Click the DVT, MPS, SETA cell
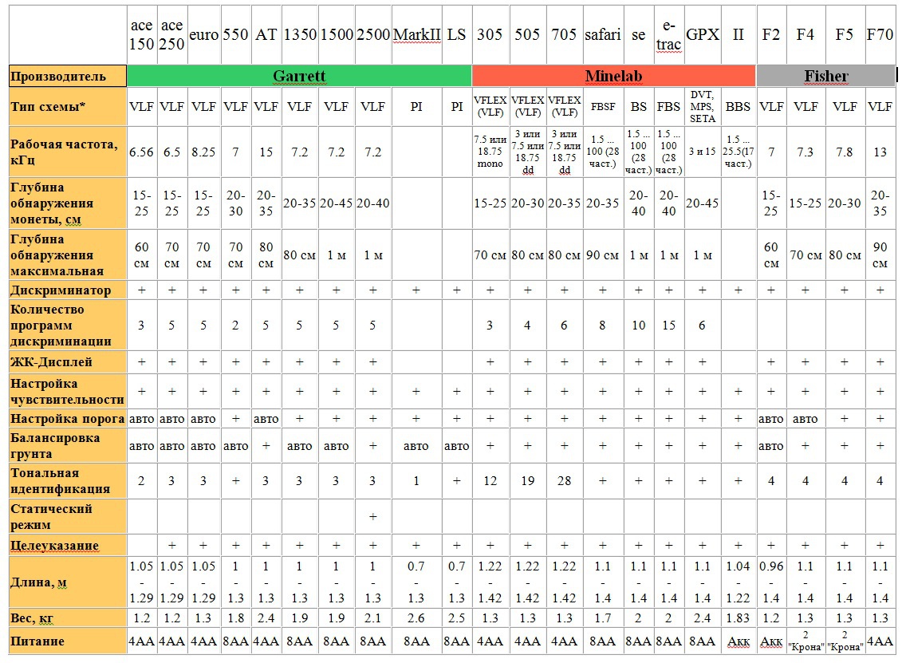906x663 pixels. click(703, 107)
